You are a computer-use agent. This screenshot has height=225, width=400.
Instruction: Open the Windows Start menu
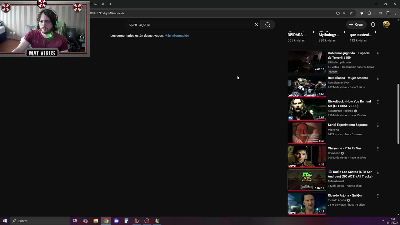(x=5, y=221)
